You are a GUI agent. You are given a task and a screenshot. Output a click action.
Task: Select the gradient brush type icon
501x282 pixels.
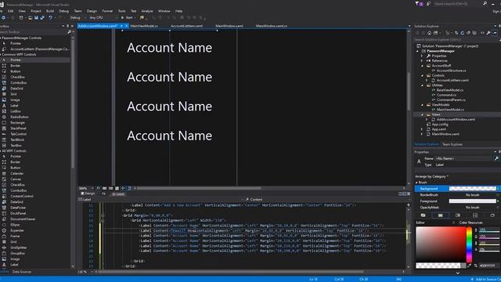point(457,215)
